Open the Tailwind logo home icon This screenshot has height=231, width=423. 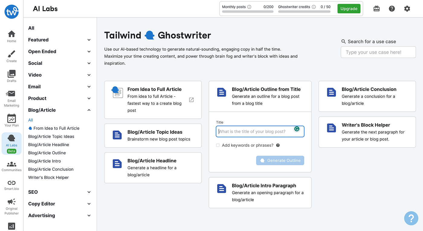11,11
